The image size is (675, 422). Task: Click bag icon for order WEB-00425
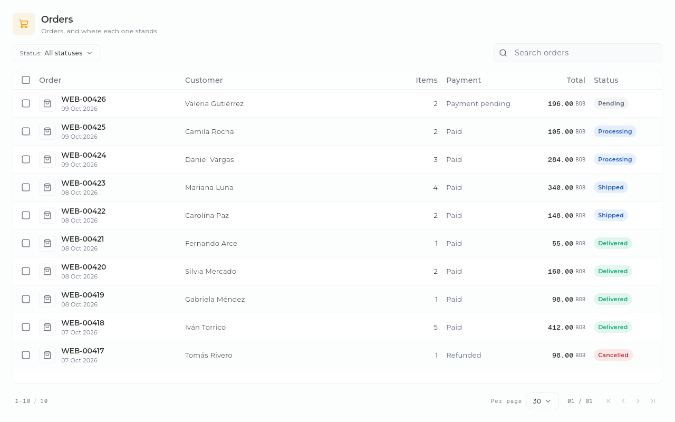point(47,131)
